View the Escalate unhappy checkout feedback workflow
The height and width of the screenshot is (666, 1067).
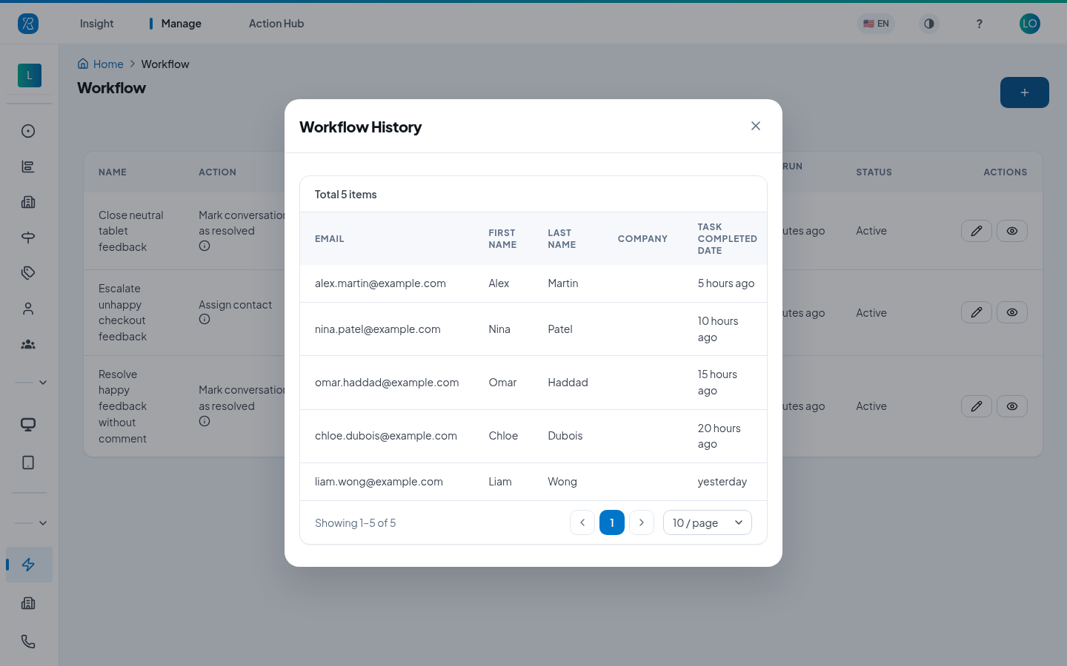(1012, 312)
